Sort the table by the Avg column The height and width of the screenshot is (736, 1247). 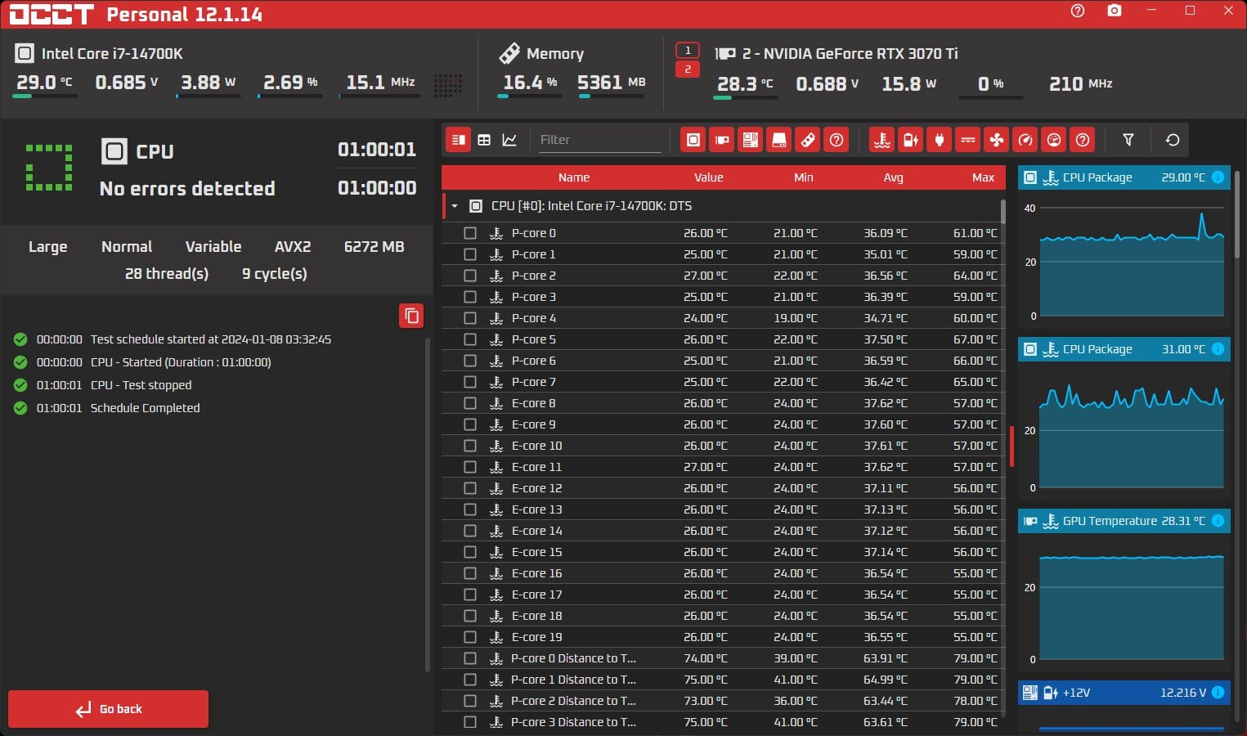[893, 177]
